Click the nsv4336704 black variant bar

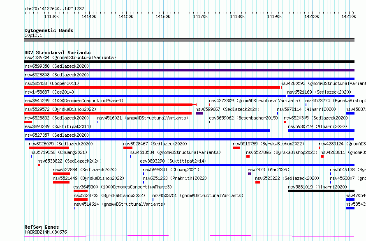pos(189,62)
